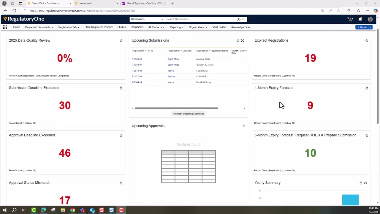Open the State Registered Product tab
Viewport: 380px width, 214px height.
99,27
